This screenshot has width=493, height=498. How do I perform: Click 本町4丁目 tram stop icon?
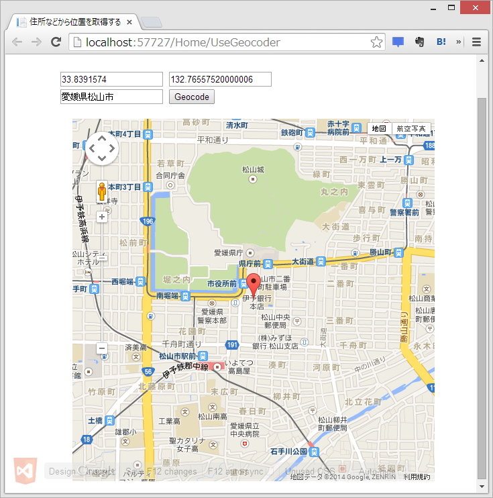coord(148,134)
